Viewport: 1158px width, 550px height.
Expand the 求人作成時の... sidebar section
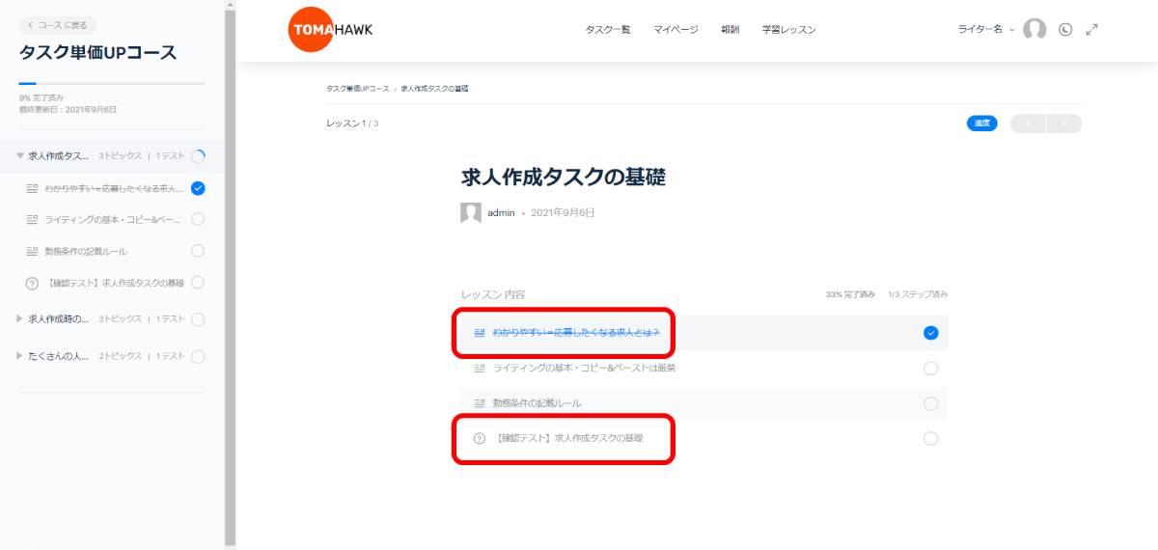pos(20,318)
